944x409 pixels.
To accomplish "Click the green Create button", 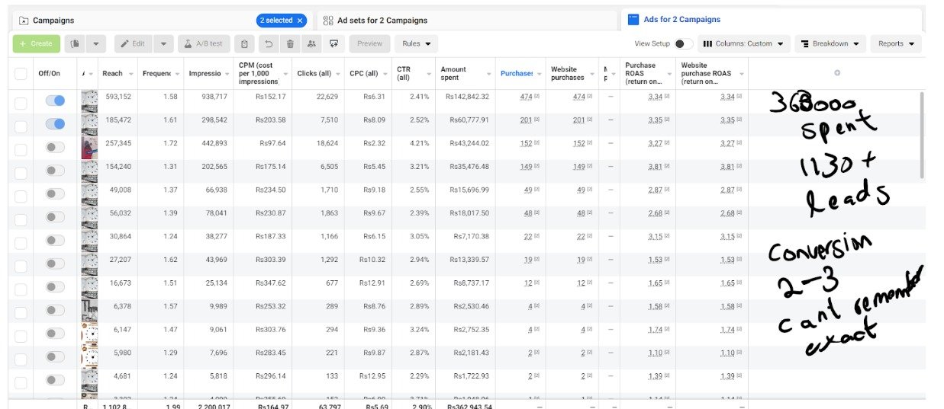I will pos(36,44).
